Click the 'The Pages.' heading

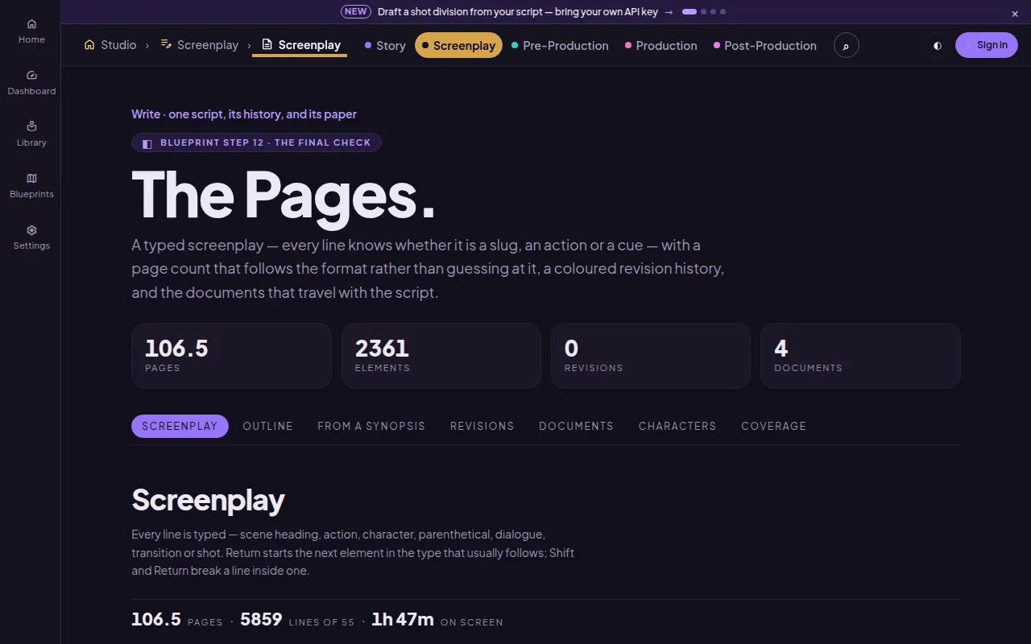click(284, 195)
